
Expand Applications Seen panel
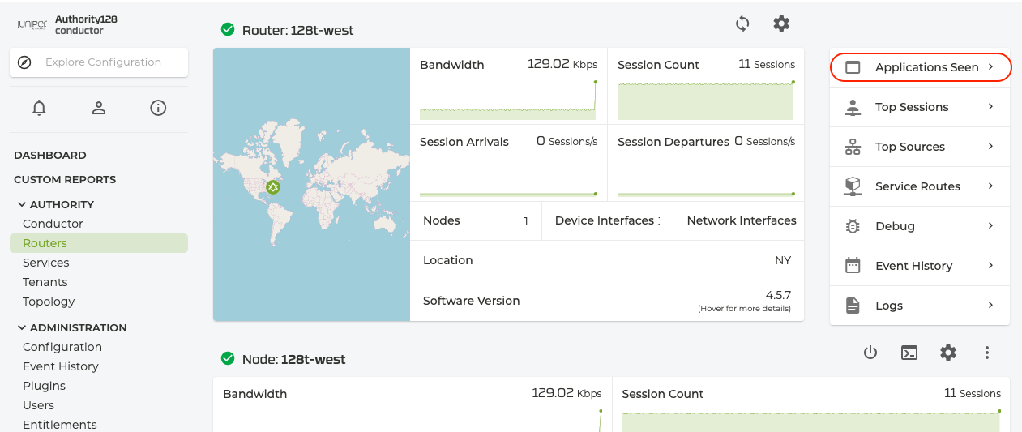(920, 67)
